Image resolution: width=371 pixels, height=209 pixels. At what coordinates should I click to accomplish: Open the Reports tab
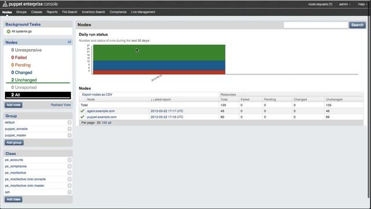click(52, 12)
